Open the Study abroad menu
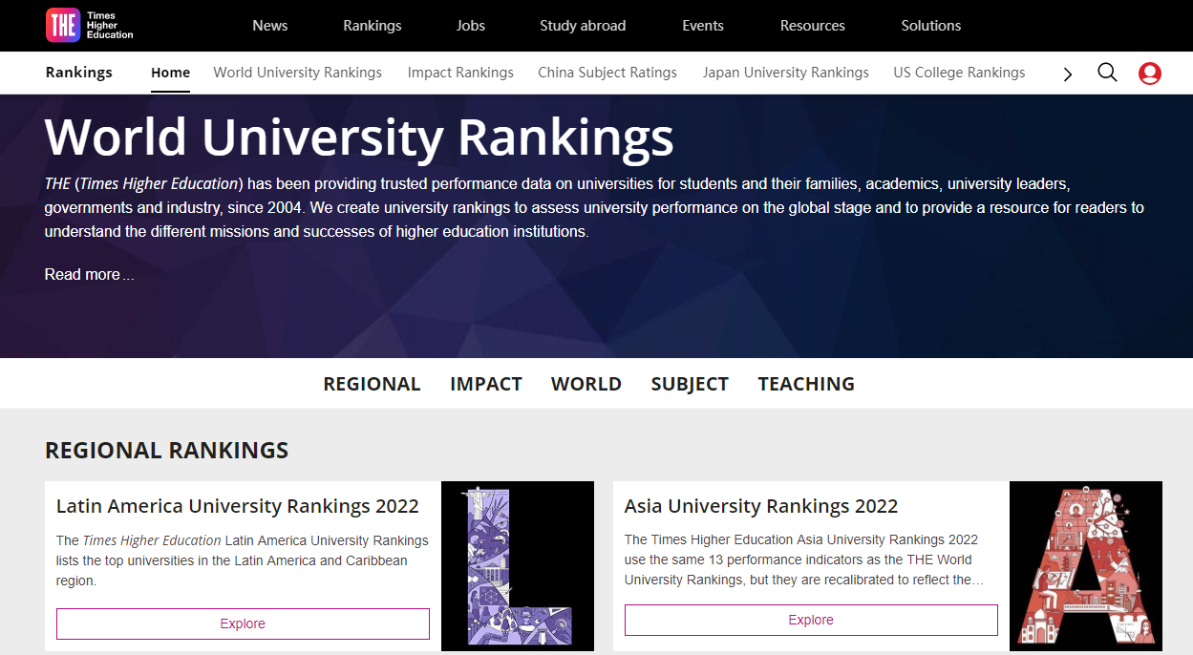Viewport: 1193px width, 655px height. pyautogui.click(x=583, y=26)
